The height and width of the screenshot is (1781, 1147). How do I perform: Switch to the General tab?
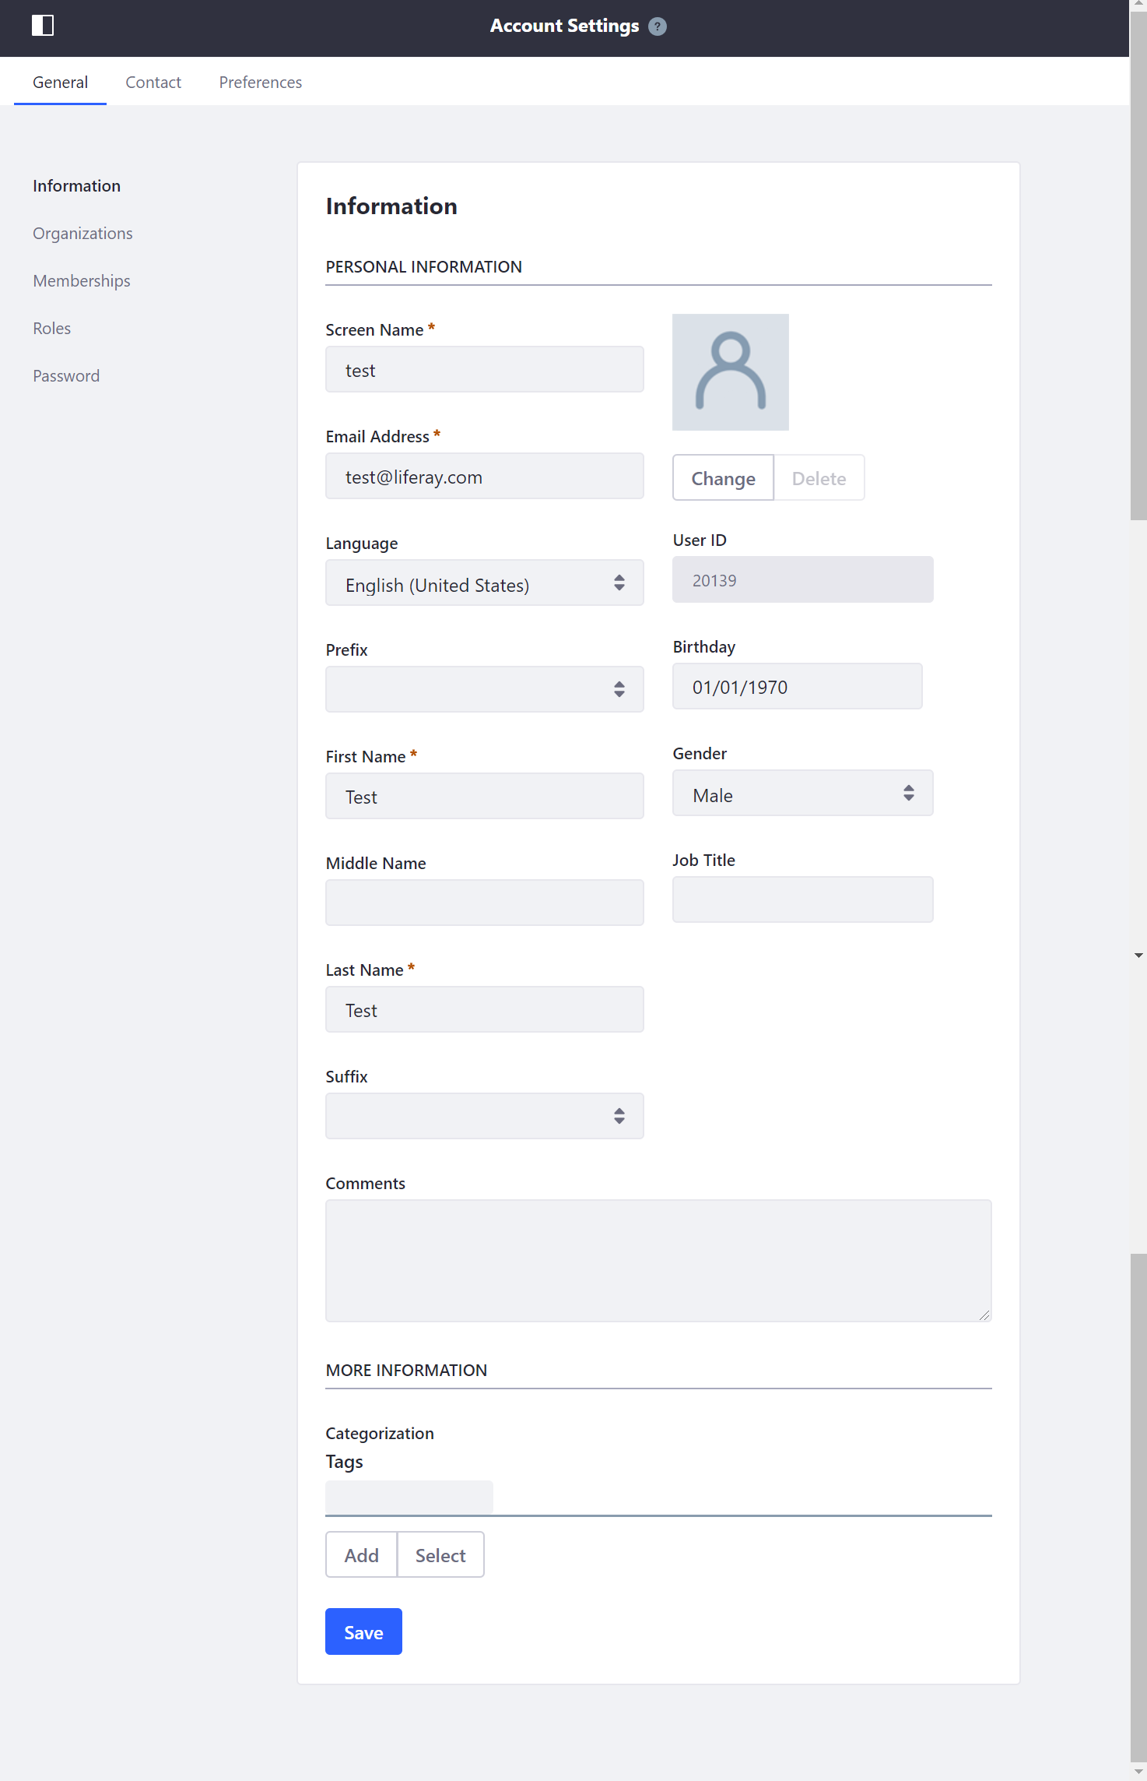click(60, 82)
